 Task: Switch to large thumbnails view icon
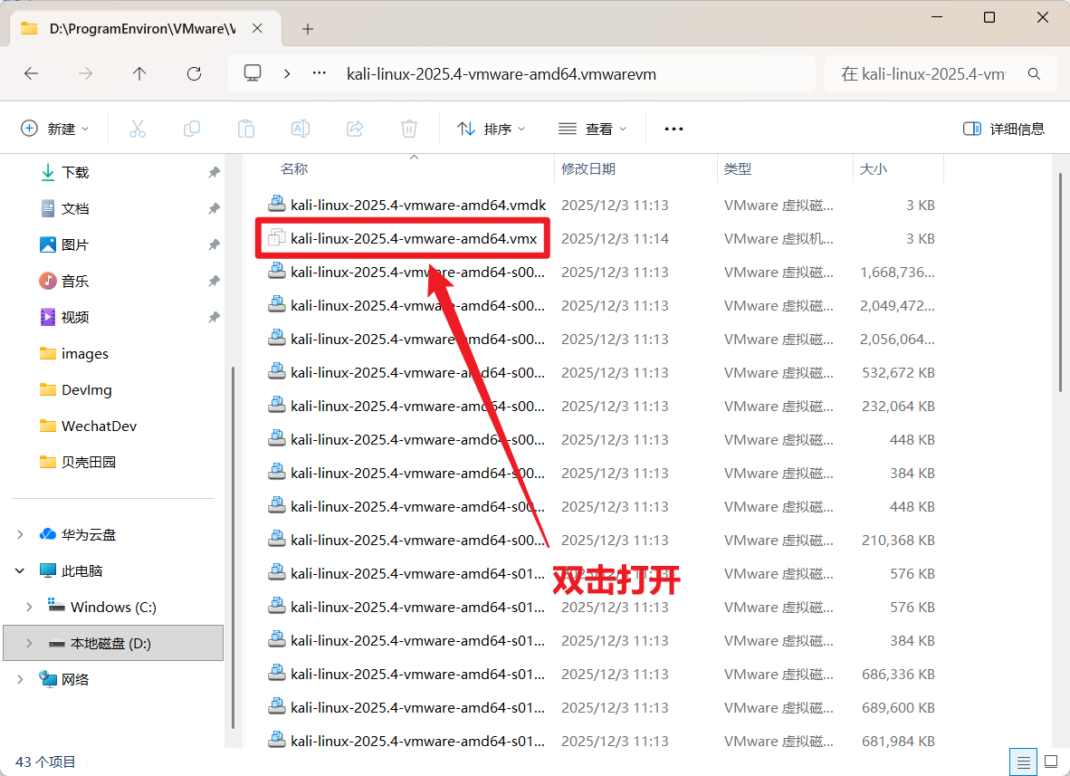click(1052, 762)
